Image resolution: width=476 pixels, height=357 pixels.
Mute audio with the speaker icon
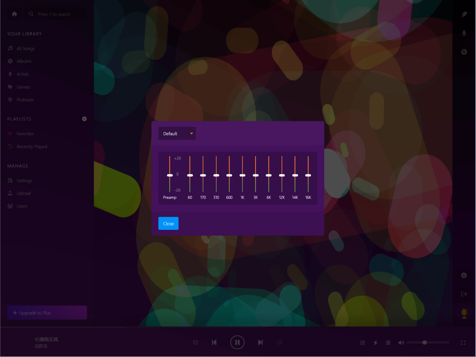pos(401,342)
